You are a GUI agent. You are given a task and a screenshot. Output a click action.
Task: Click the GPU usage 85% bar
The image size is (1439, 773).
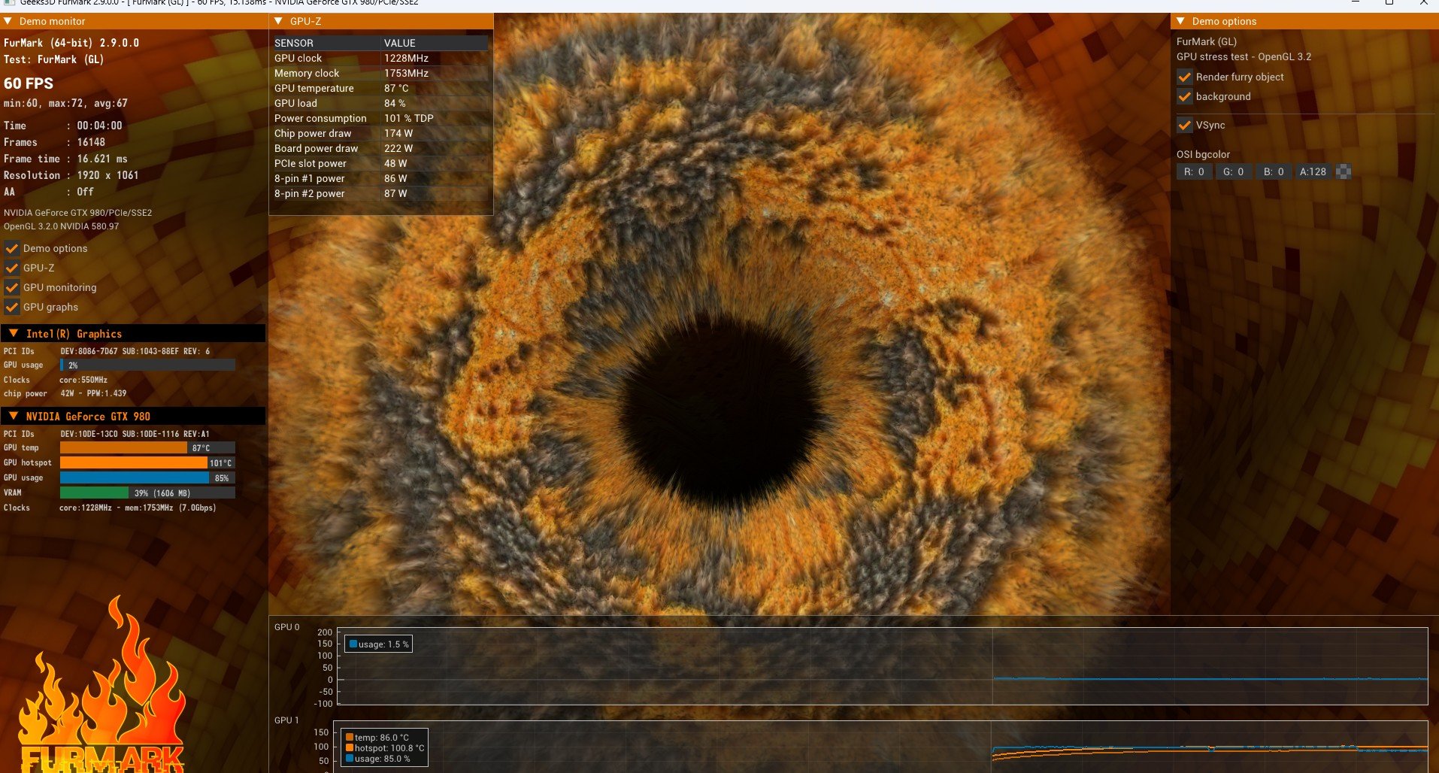coord(147,477)
